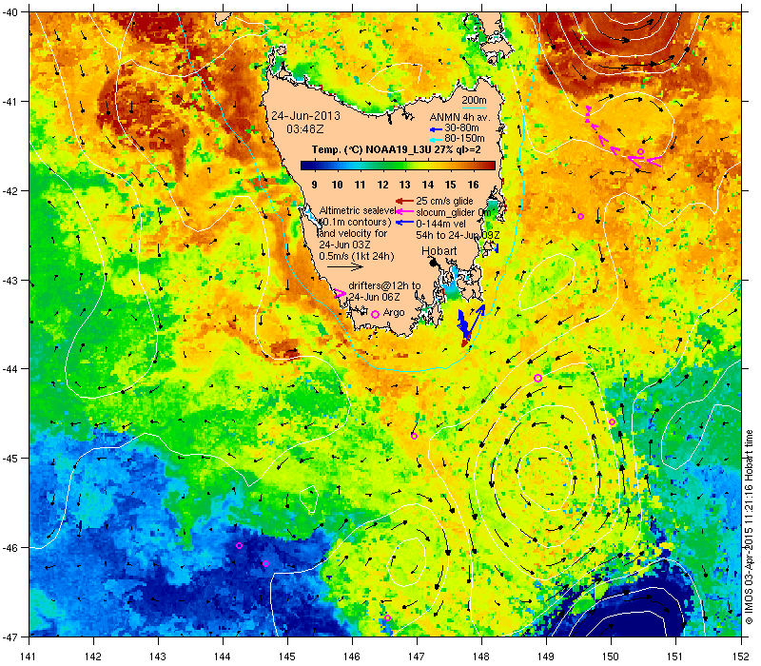The image size is (761, 666).
Task: Click colorbar tick value '16'
Action: tap(473, 185)
